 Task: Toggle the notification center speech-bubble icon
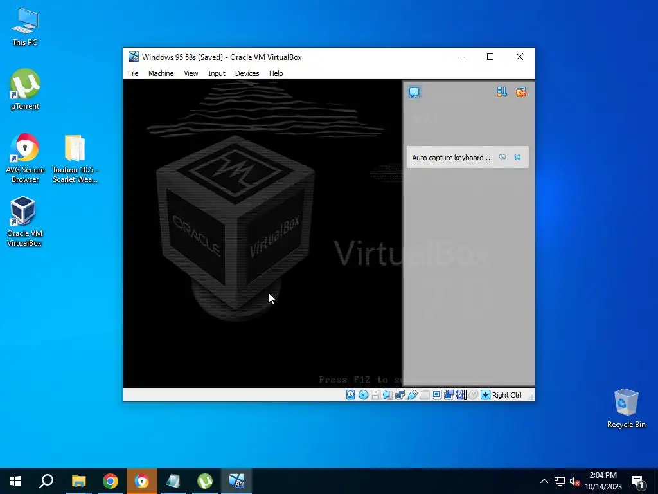point(414,92)
